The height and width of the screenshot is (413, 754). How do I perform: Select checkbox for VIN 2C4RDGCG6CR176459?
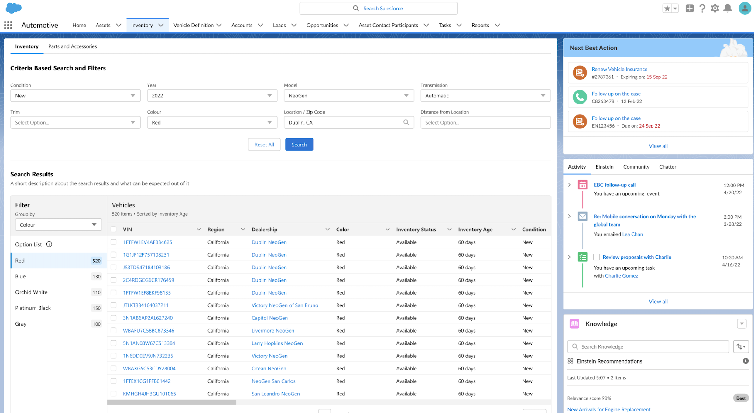(114, 280)
